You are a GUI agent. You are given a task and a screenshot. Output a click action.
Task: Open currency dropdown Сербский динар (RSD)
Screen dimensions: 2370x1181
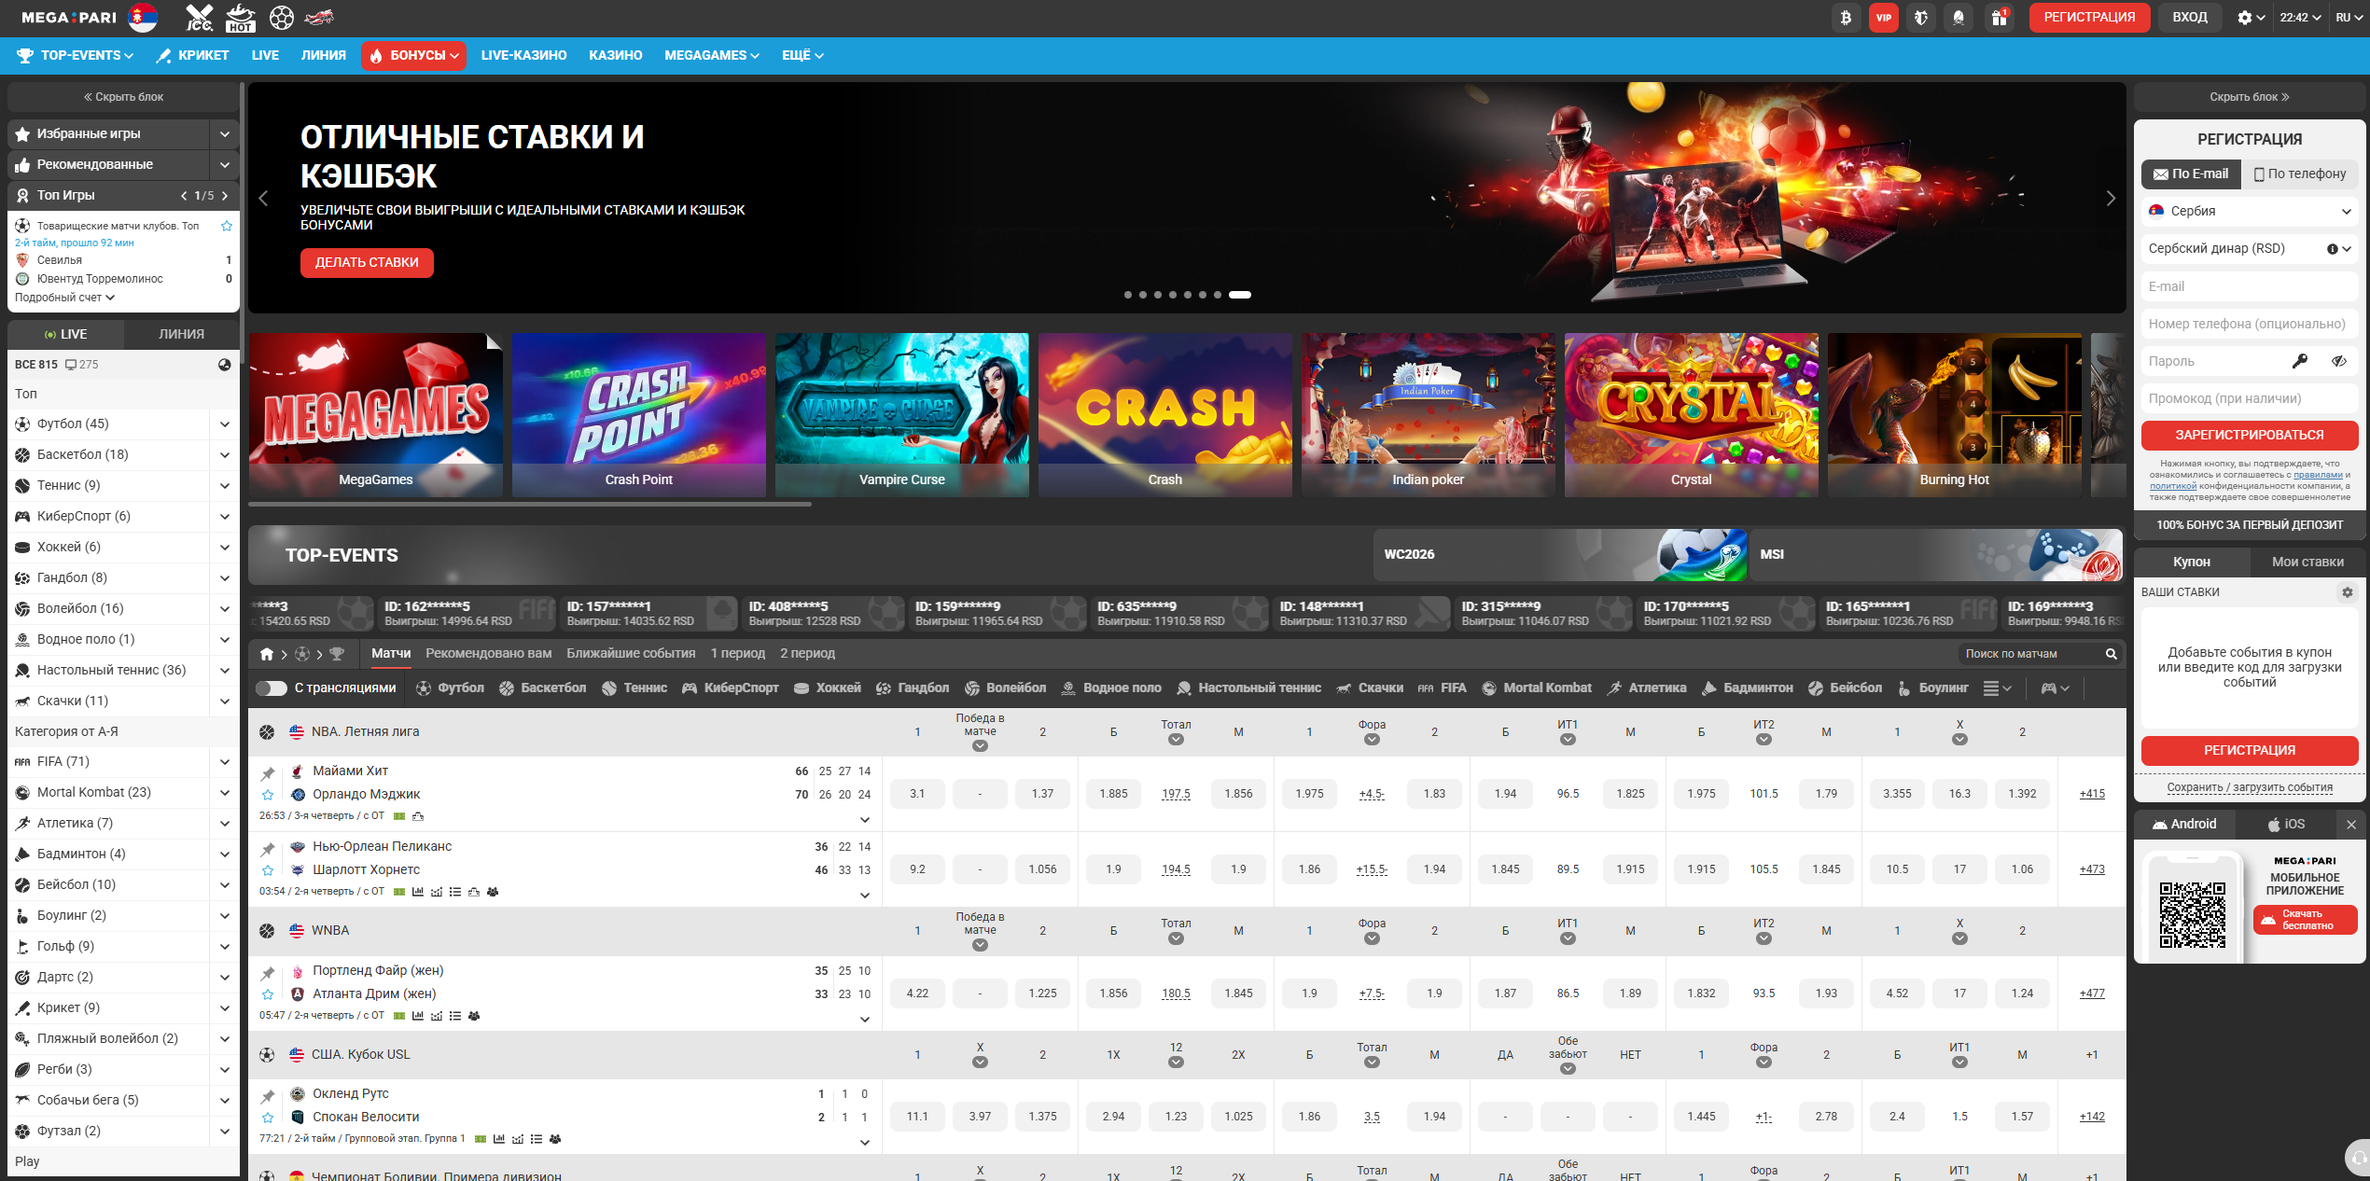pos(2249,249)
